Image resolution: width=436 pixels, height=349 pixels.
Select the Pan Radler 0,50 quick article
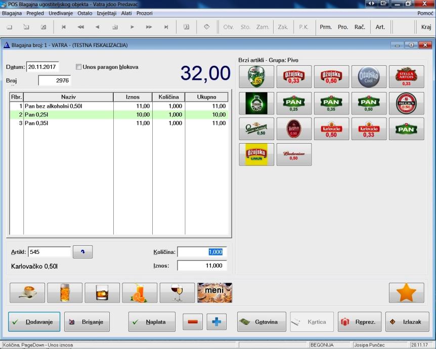[256, 76]
